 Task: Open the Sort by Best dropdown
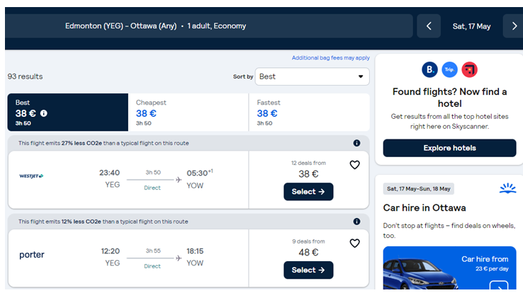pos(313,76)
